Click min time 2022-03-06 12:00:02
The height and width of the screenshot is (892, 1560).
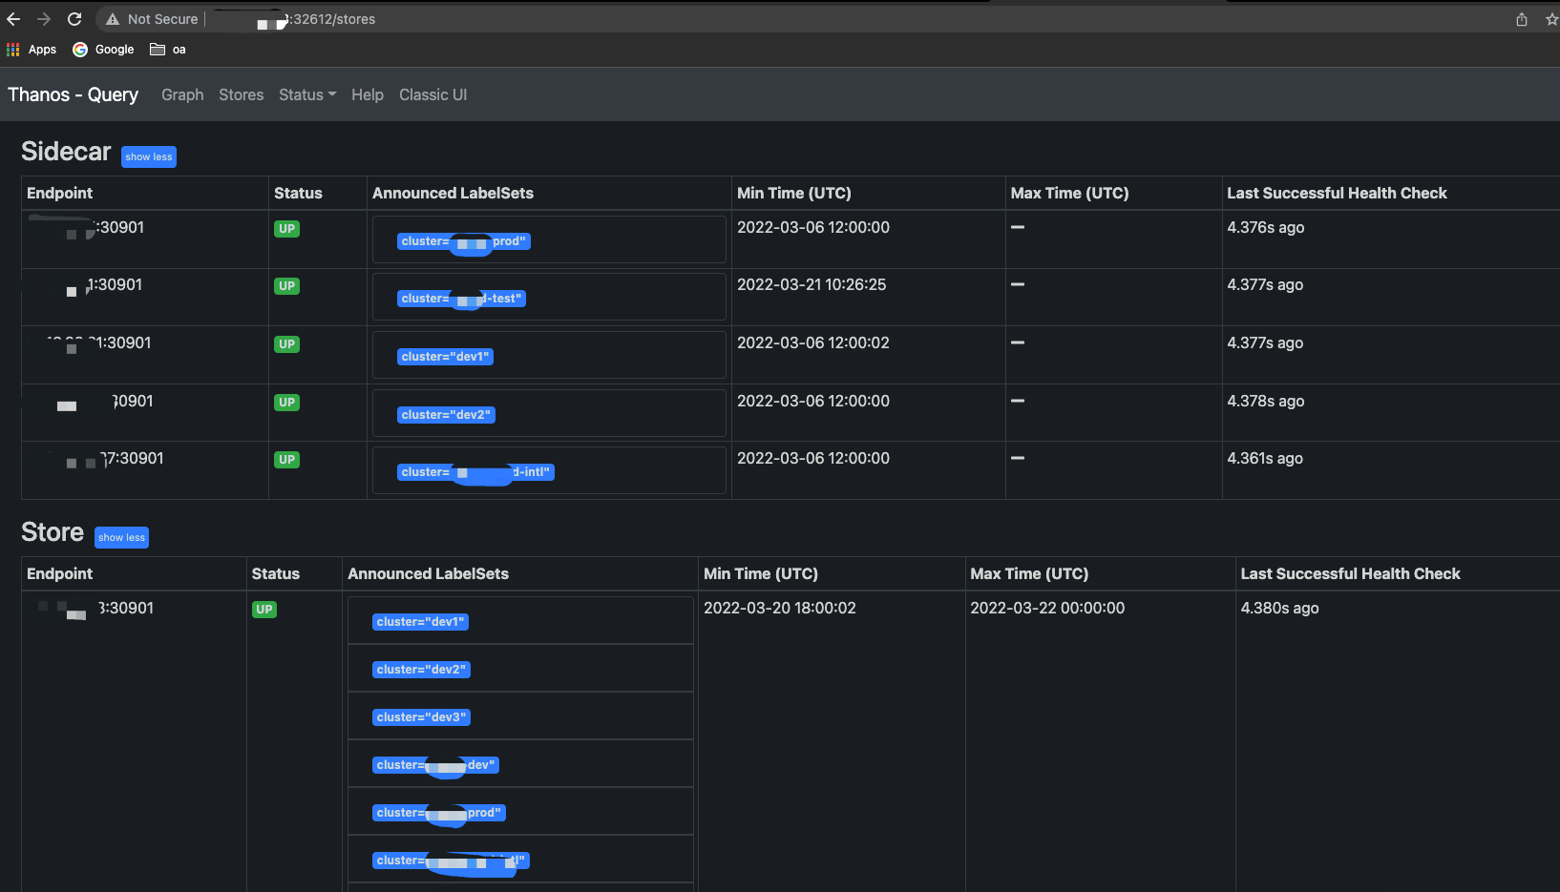(x=813, y=342)
